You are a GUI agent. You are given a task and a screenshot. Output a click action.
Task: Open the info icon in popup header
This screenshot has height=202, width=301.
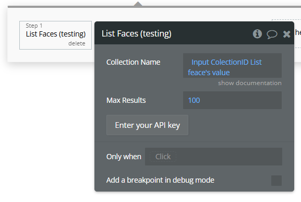point(257,34)
